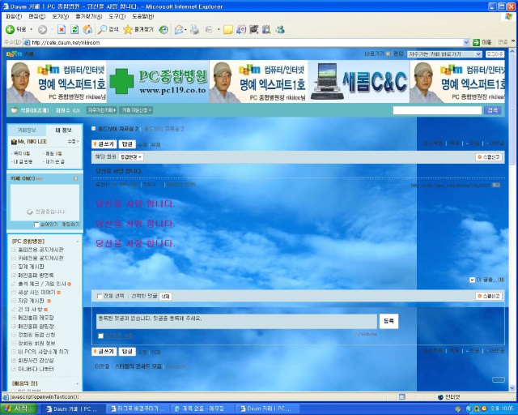518x415 pixels.
Task: Open the 도구(T) menu
Action: (x=117, y=16)
